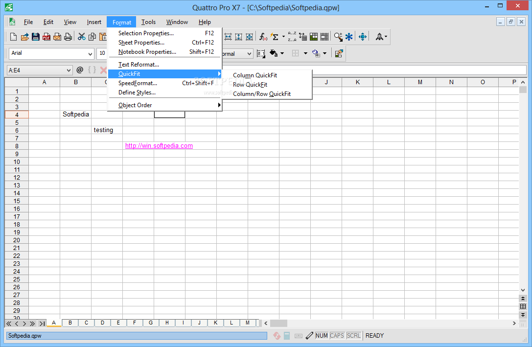Screen dimensions: 532x347
Task: Expand the QuickSum dropdown arrow
Action: (x=284, y=37)
